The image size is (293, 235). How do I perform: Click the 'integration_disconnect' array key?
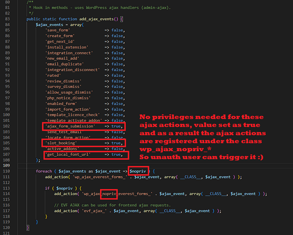click(72, 70)
